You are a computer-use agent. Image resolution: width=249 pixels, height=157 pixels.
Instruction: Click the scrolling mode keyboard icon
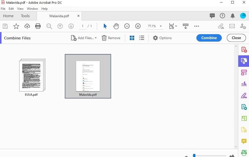click(x=185, y=26)
